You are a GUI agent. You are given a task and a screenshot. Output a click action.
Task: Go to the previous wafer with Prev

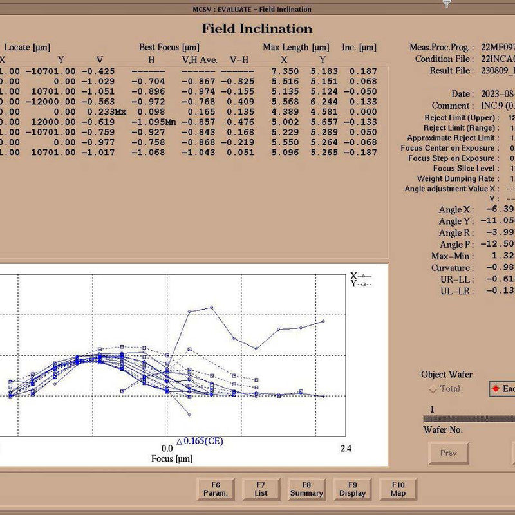coord(449,453)
